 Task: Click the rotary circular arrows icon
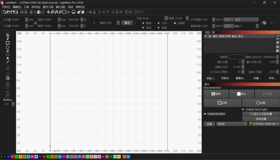click(x=264, y=23)
